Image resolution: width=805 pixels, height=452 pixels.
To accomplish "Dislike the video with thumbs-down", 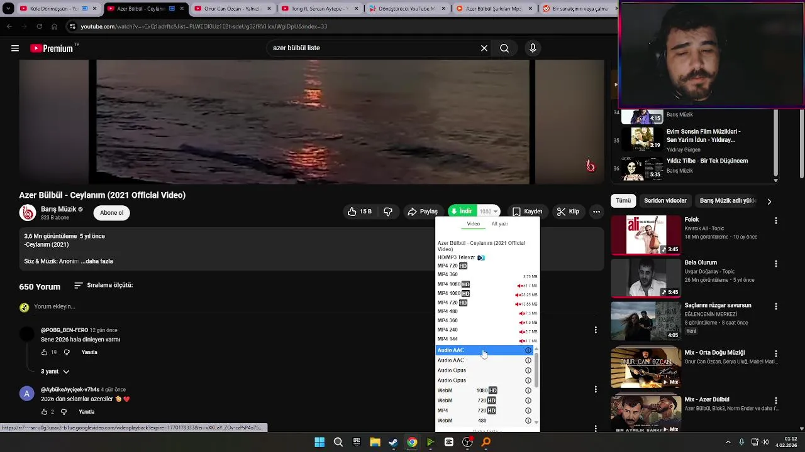I will (388, 212).
